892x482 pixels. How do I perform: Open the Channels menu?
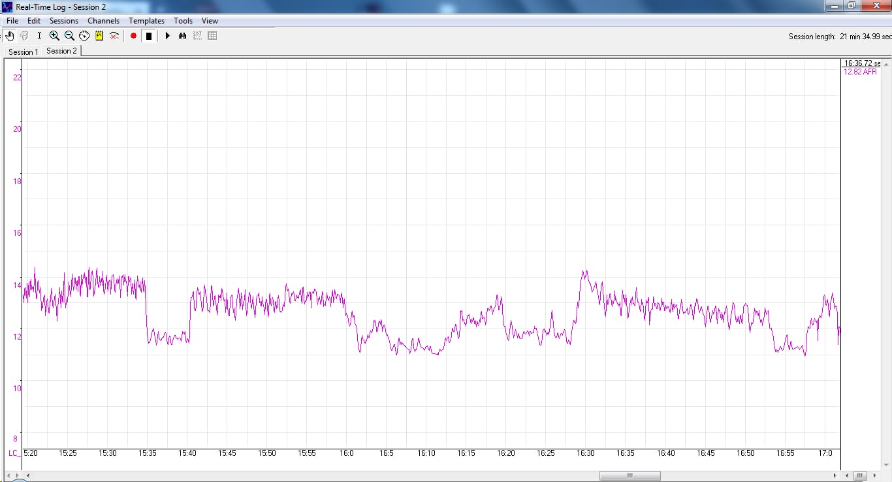(x=103, y=21)
